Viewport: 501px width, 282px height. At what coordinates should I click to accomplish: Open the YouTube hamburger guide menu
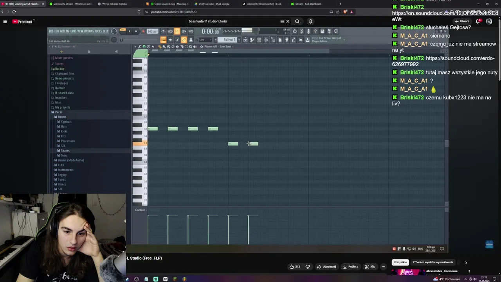(5, 22)
